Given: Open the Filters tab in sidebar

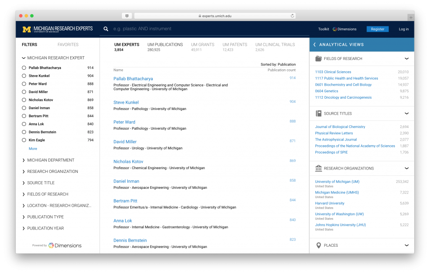Looking at the screenshot, I should click(30, 44).
